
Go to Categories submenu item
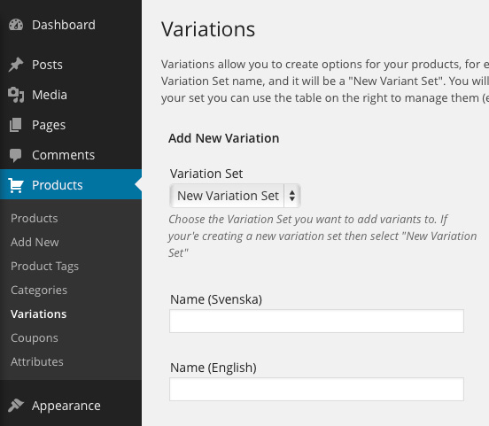pyautogui.click(x=39, y=290)
